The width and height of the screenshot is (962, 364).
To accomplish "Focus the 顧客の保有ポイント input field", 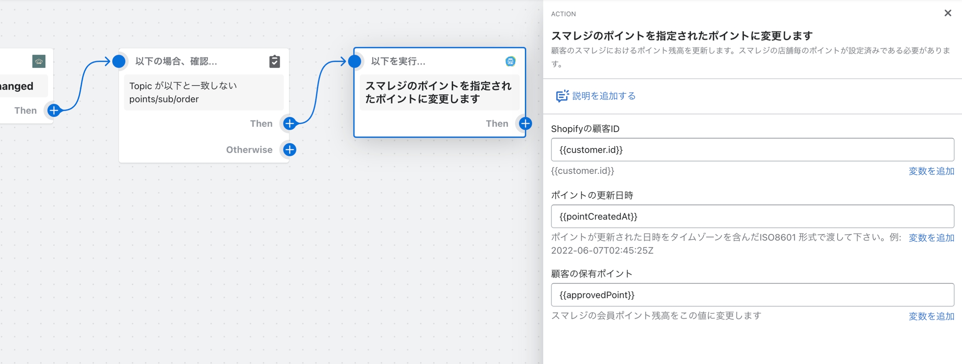I will click(x=752, y=295).
